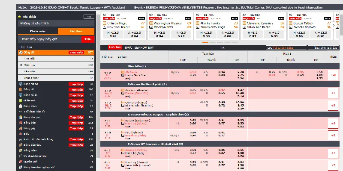343x171 pixels.
Task: Choose the Bóng rổ ảo sport icon
Action: pyautogui.click(x=21, y=95)
